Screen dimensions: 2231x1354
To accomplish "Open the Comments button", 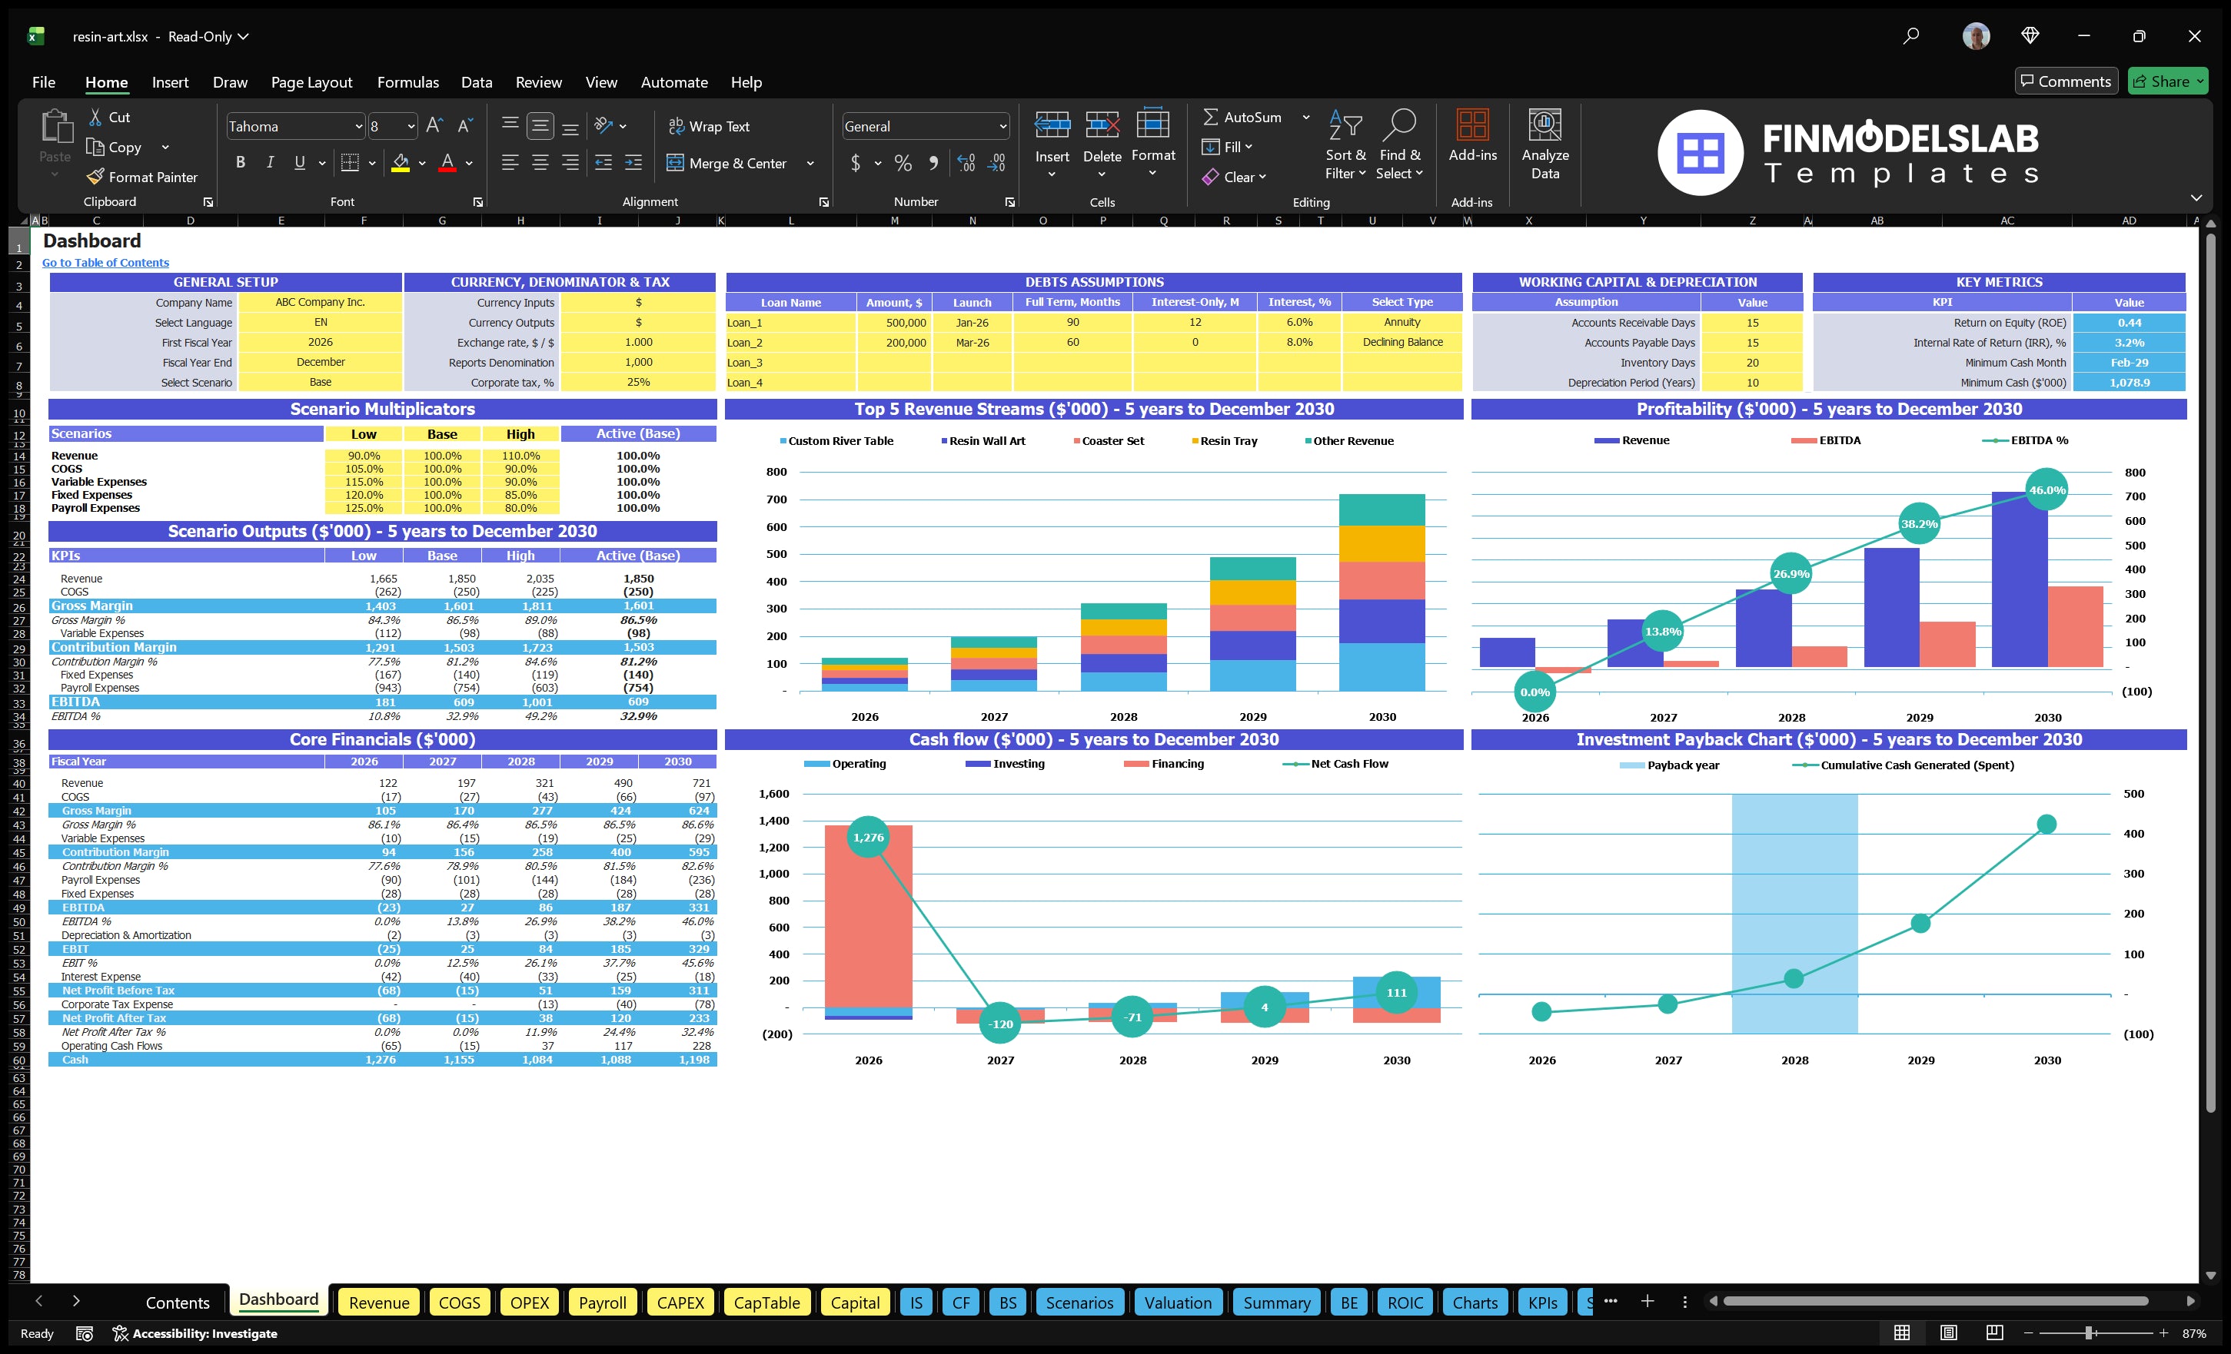I will coord(2065,81).
